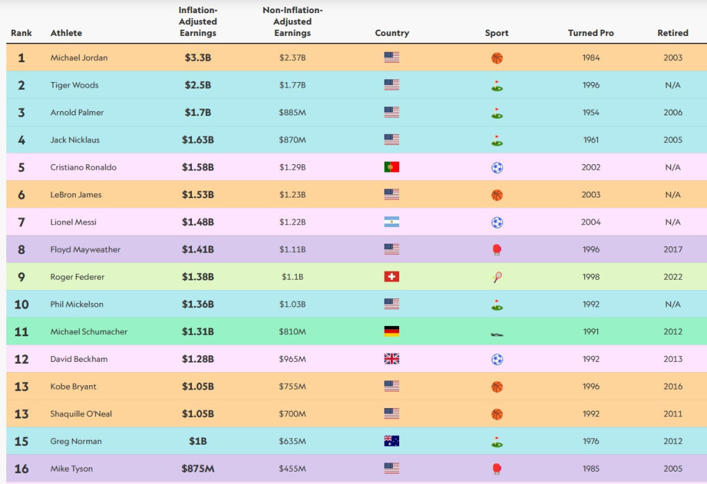Screen dimensions: 707x484
Task: Click the German flag for Michael Schumacher
Action: pyautogui.click(x=391, y=331)
